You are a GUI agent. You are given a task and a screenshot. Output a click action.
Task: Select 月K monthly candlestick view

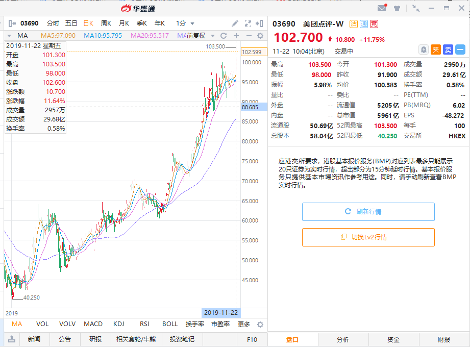(x=124, y=23)
